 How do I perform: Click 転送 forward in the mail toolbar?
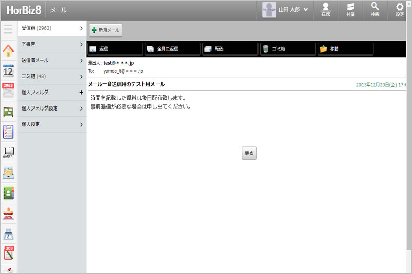[x=230, y=49]
